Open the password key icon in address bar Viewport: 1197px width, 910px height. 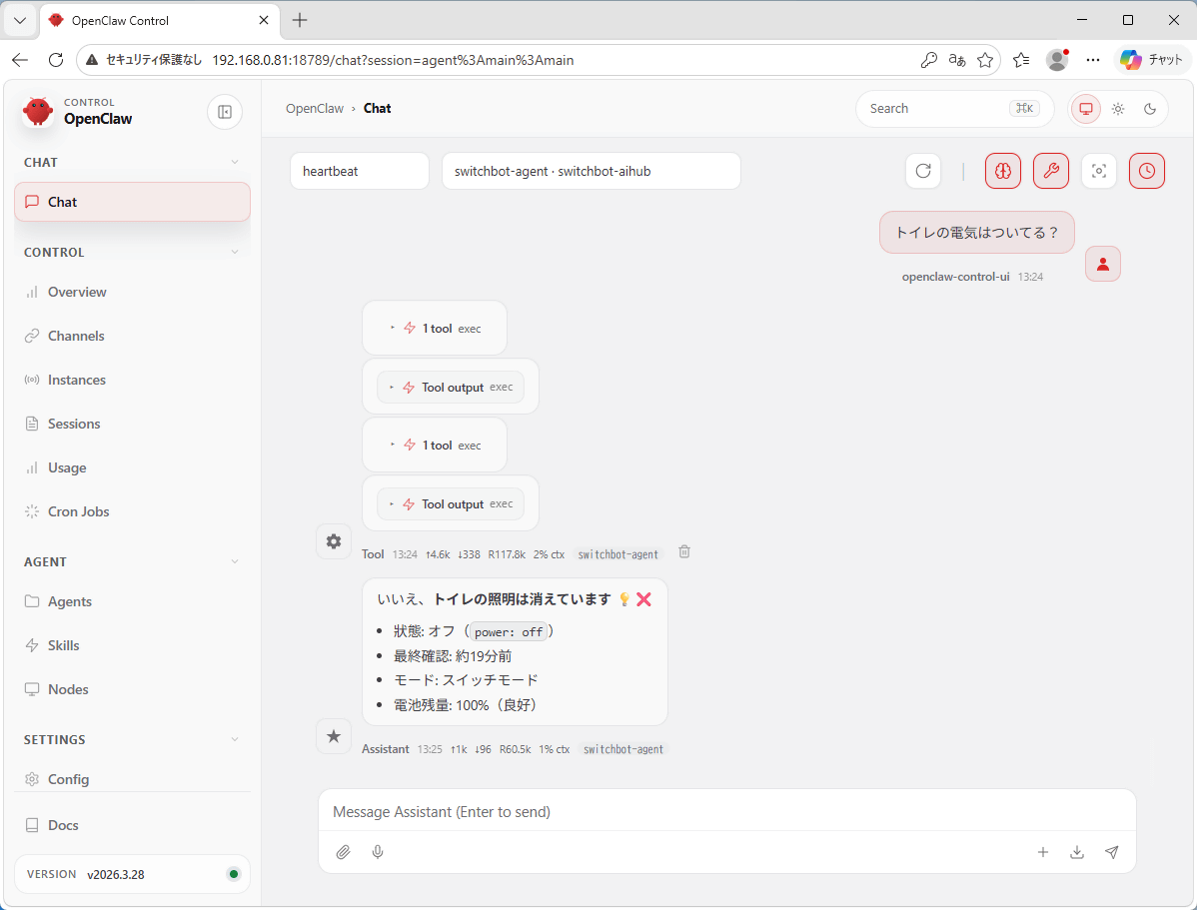(928, 60)
